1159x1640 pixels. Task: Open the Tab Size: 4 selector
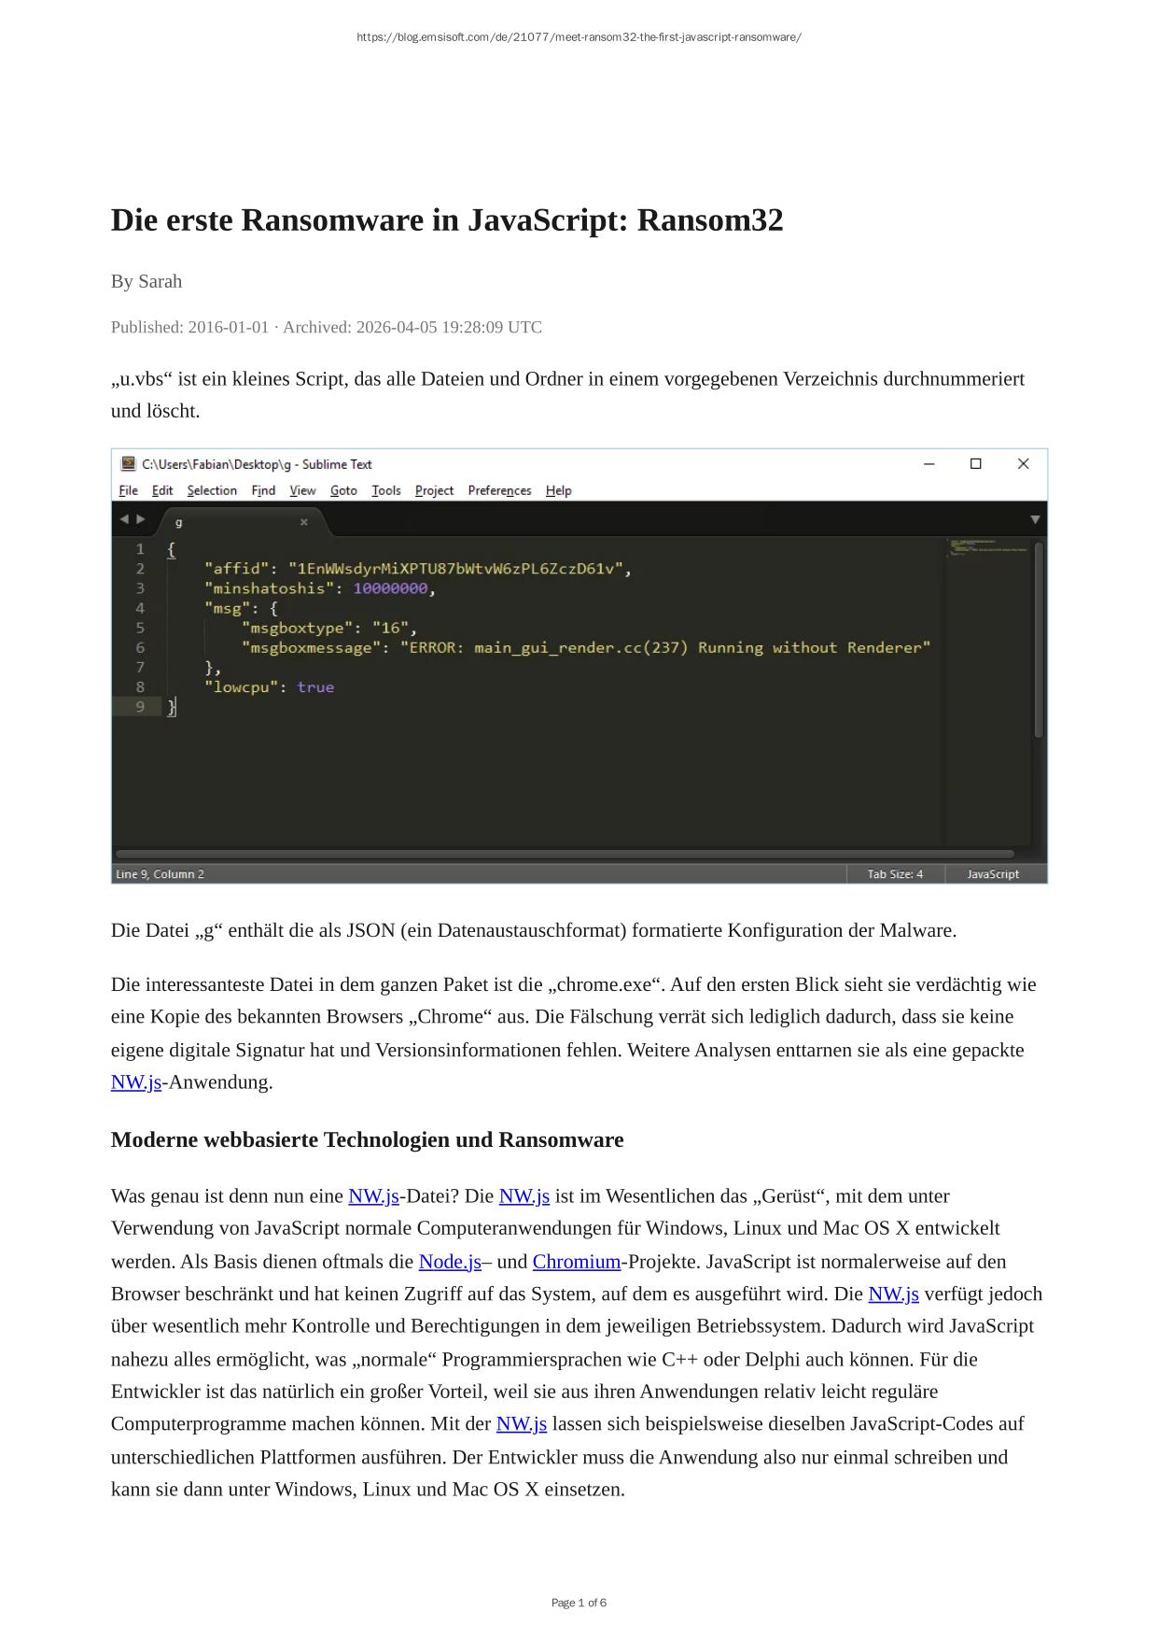(894, 874)
